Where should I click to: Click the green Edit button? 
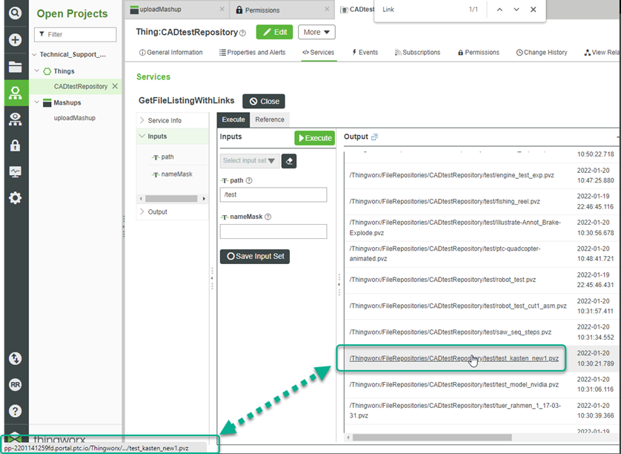tap(274, 32)
